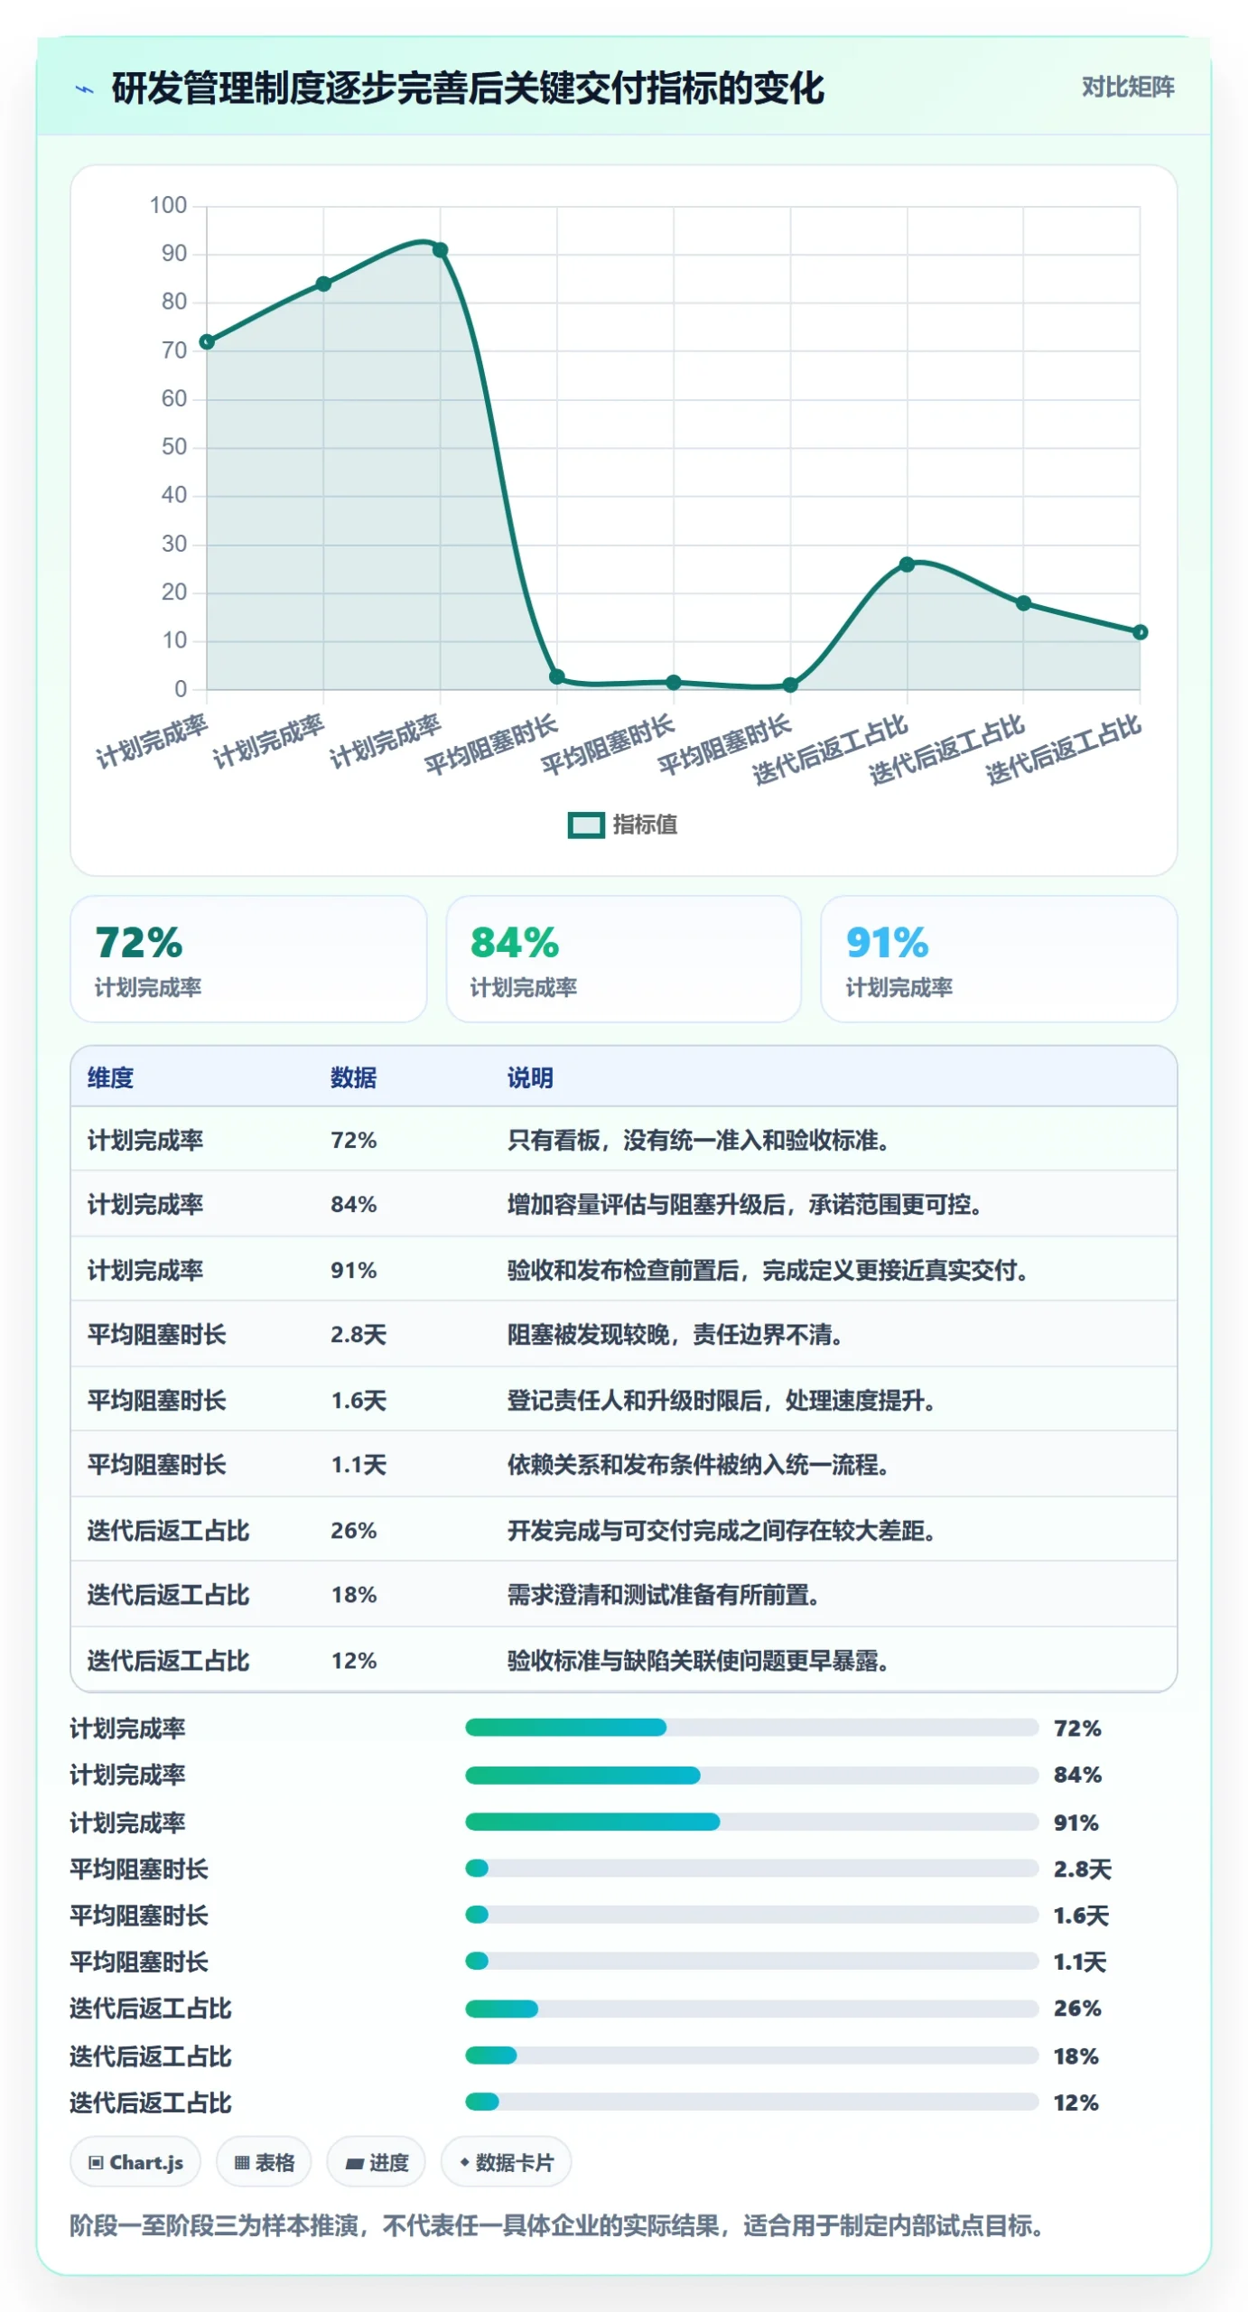Click the progress bar labeled 84%
1248x2312 pixels.
pyautogui.click(x=751, y=1775)
